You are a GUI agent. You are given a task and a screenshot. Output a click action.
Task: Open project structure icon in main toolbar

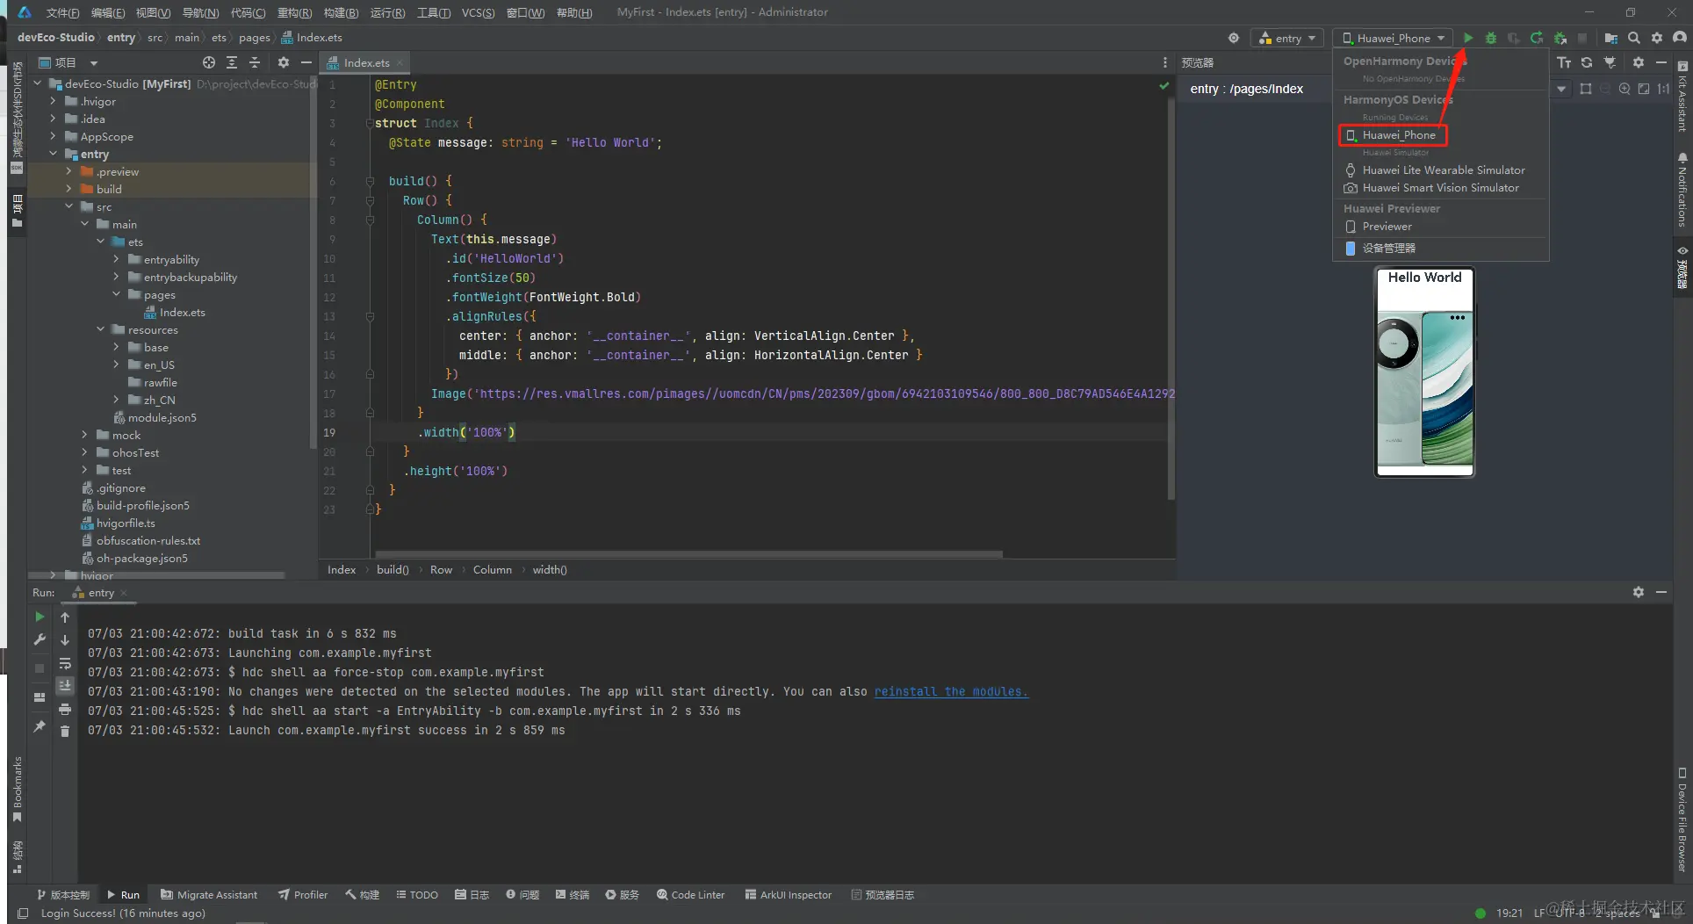pyautogui.click(x=1610, y=38)
